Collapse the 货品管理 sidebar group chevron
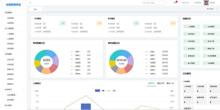 point(23,12)
